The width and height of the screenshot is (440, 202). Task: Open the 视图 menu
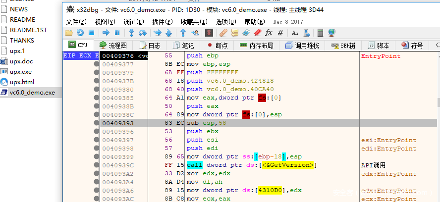[x=105, y=22]
